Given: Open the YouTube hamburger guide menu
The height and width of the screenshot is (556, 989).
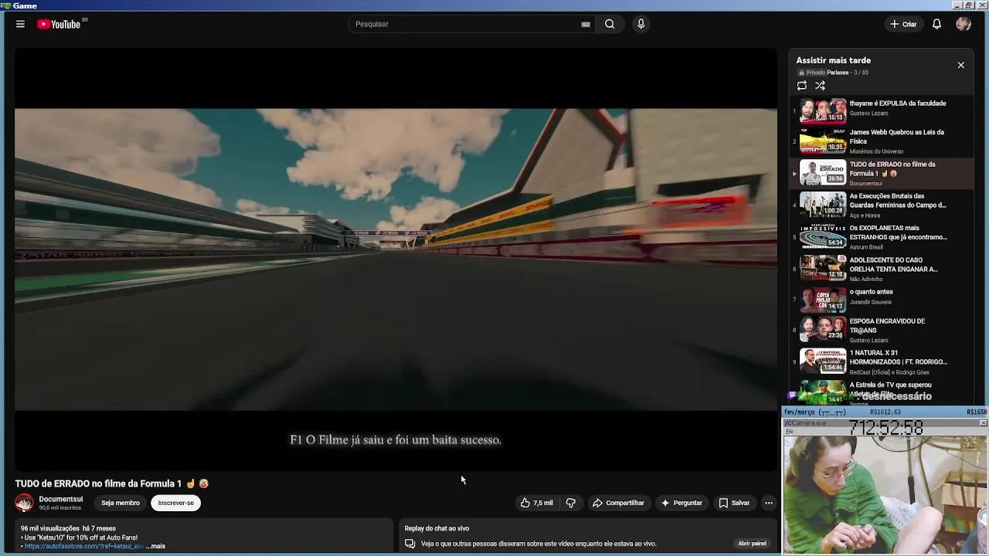Looking at the screenshot, I should click(x=20, y=24).
